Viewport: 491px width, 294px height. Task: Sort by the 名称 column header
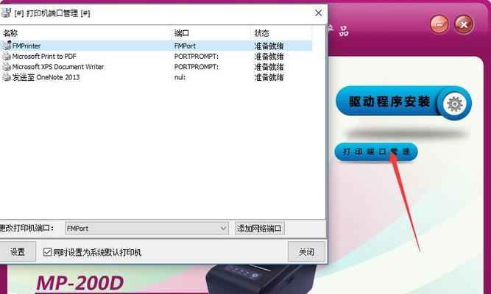pos(85,33)
